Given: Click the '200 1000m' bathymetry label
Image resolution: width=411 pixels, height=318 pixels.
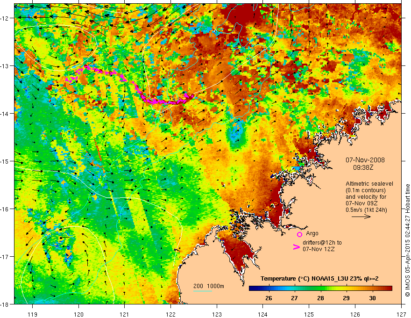Looking at the screenshot, I should tap(209, 286).
